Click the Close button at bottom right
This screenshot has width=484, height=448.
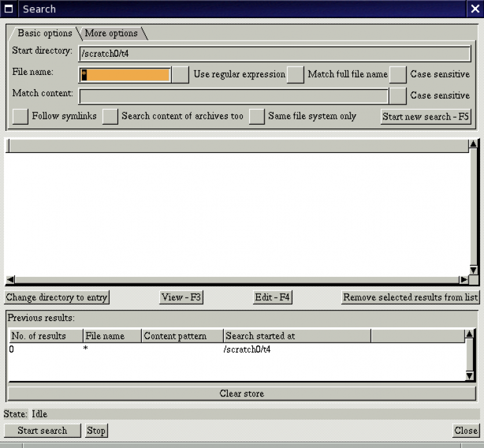coord(466,431)
